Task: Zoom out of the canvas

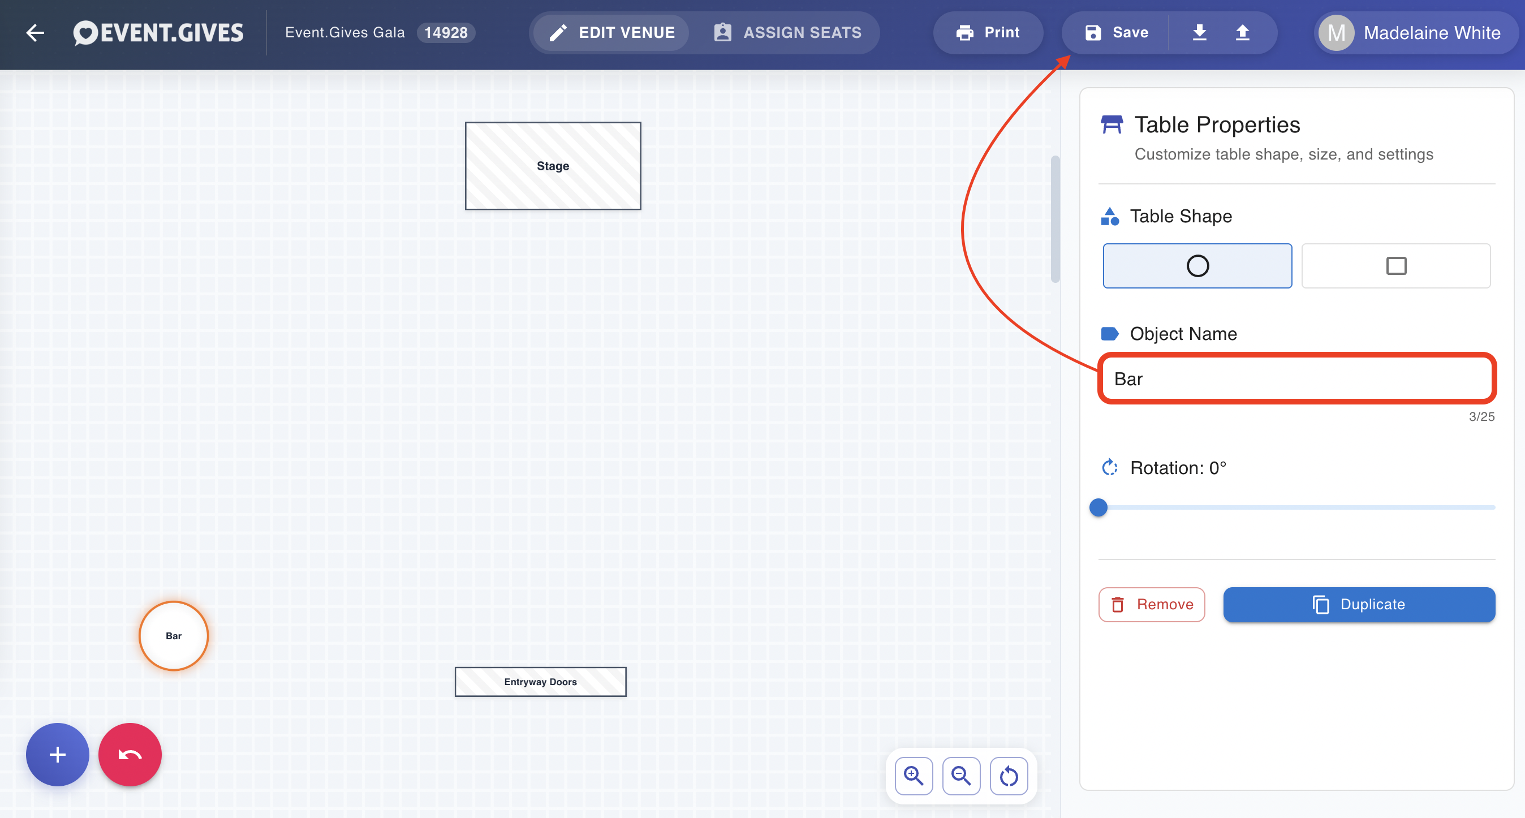Action: [961, 776]
